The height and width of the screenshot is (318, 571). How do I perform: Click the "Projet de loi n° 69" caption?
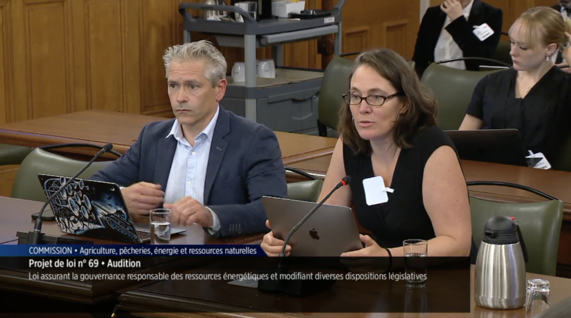pyautogui.click(x=64, y=264)
